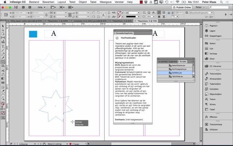Click the Publish Online button

point(182,7)
